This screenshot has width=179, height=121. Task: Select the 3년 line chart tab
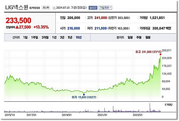62,37
